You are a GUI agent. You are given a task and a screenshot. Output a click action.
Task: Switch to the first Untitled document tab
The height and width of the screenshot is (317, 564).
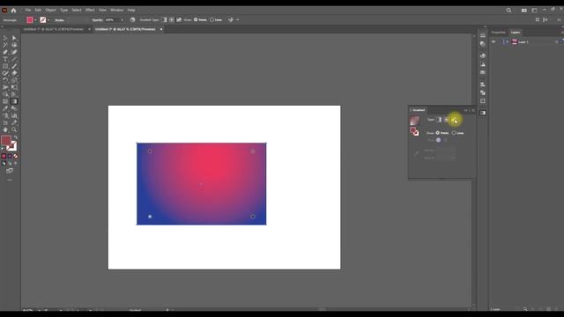(x=54, y=29)
